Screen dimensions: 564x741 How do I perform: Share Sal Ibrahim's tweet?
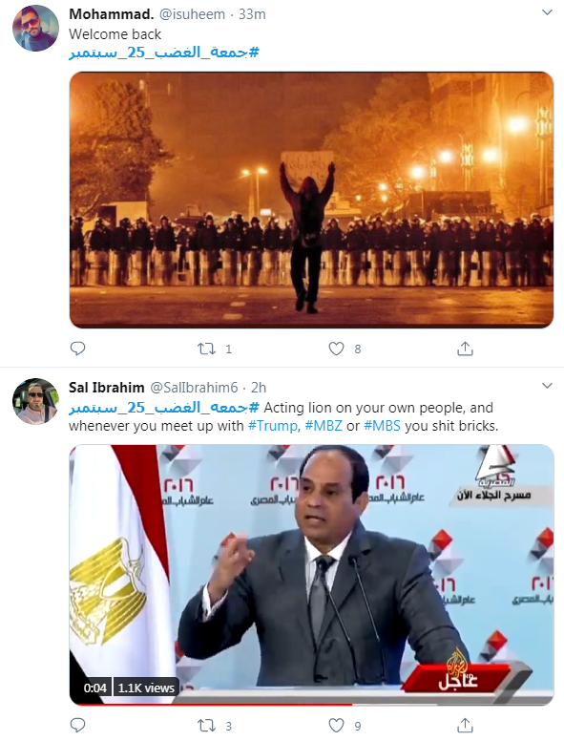pos(466,725)
